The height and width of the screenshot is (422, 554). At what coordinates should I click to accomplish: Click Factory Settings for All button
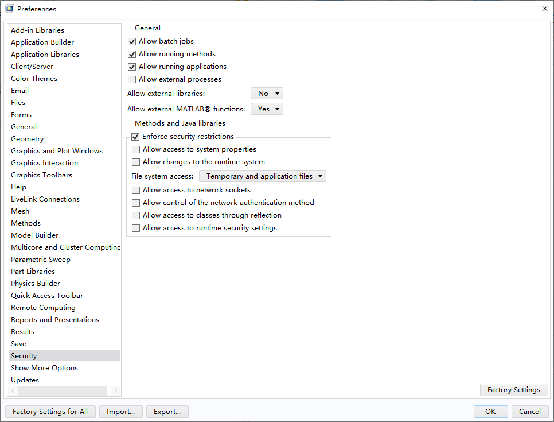coord(50,412)
